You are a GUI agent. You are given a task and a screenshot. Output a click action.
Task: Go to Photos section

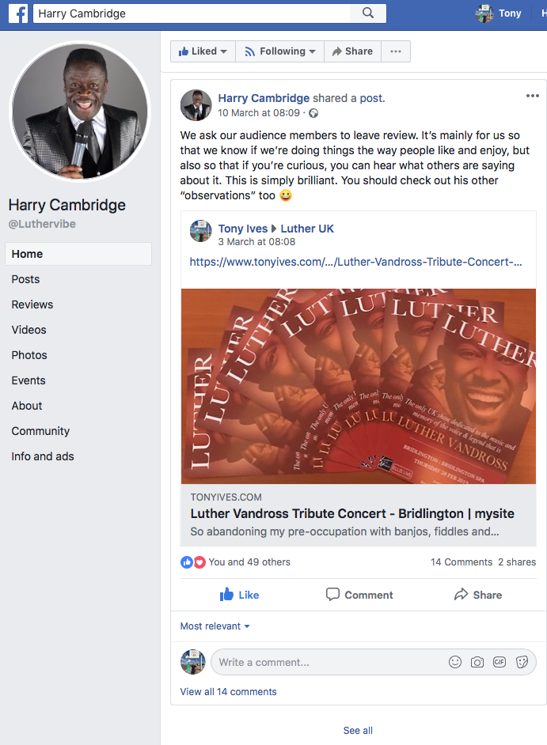[x=29, y=355]
